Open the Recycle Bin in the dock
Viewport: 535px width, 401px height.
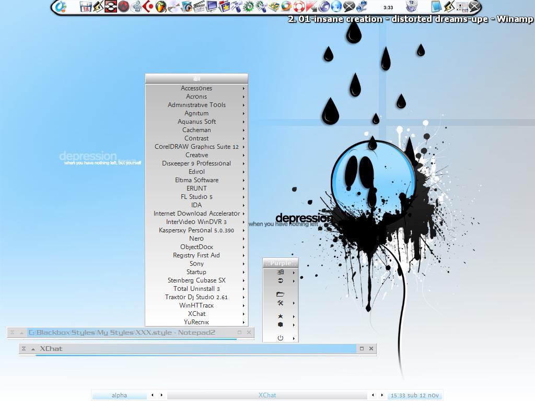412,6
